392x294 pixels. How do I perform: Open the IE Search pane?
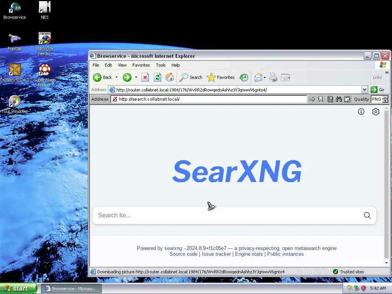[x=191, y=77]
